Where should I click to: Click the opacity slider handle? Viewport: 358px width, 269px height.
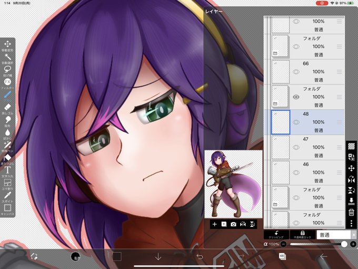[x=344, y=244]
